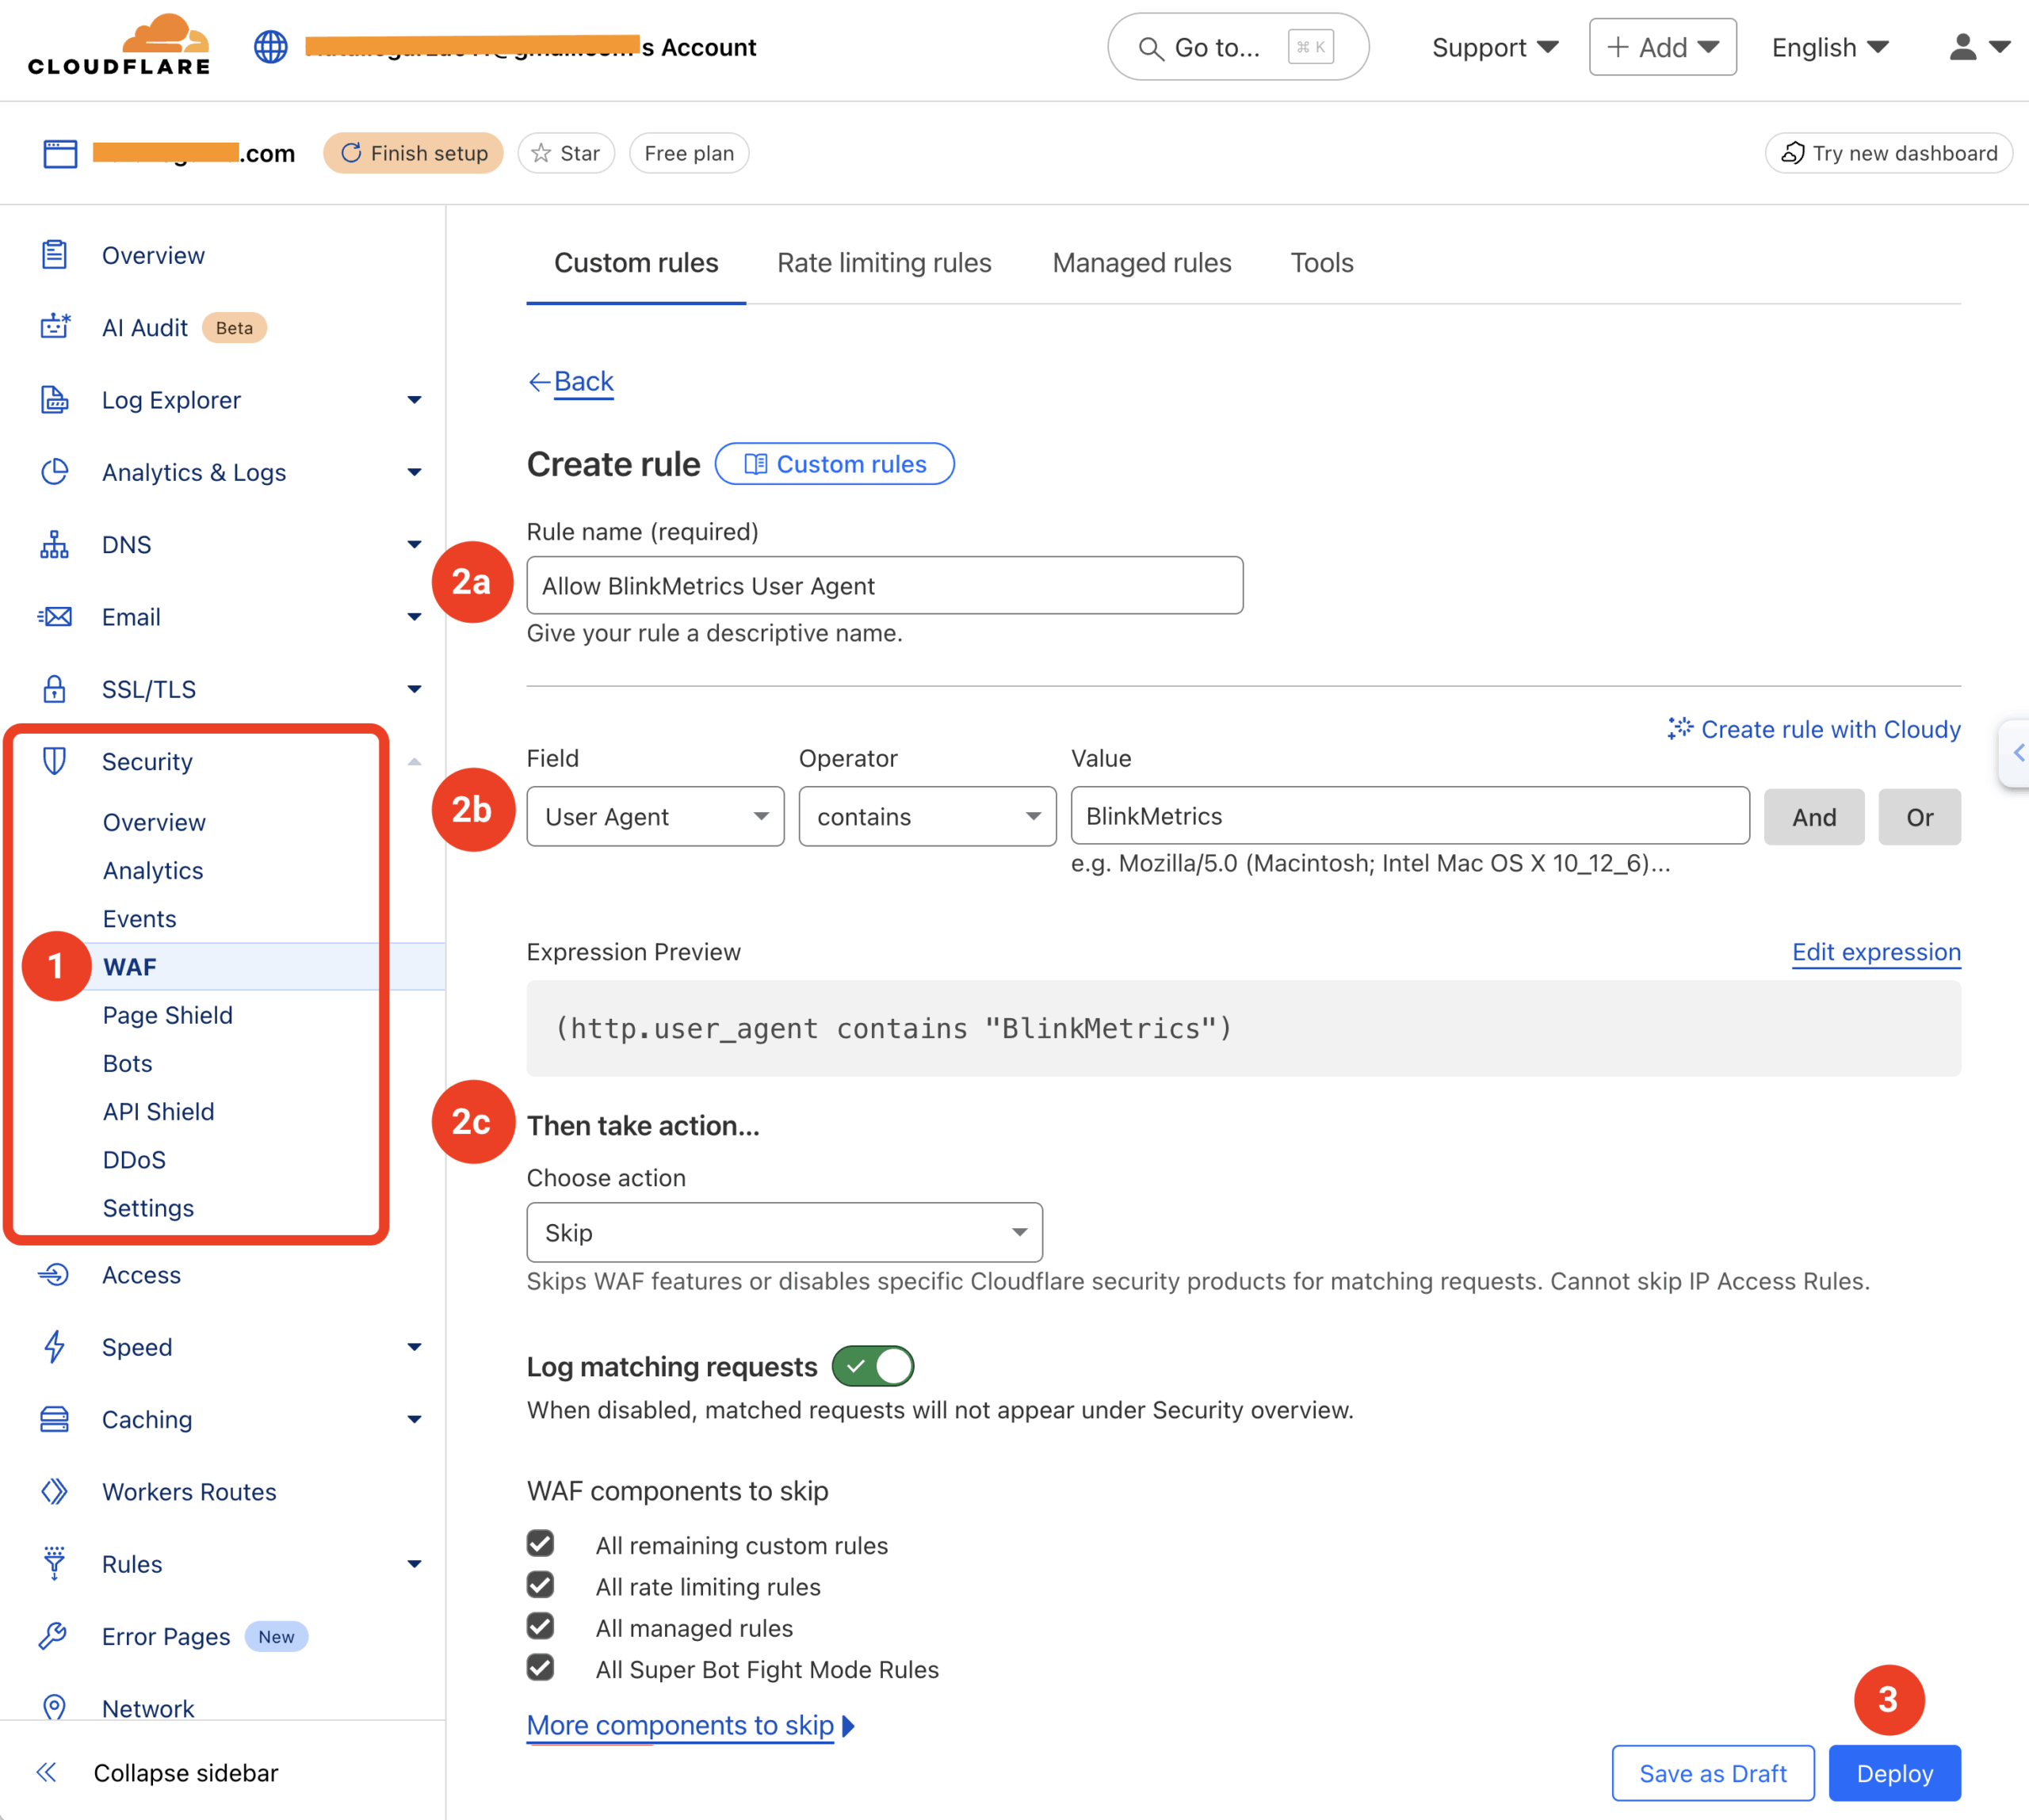Open the account globe icon in header

(270, 46)
